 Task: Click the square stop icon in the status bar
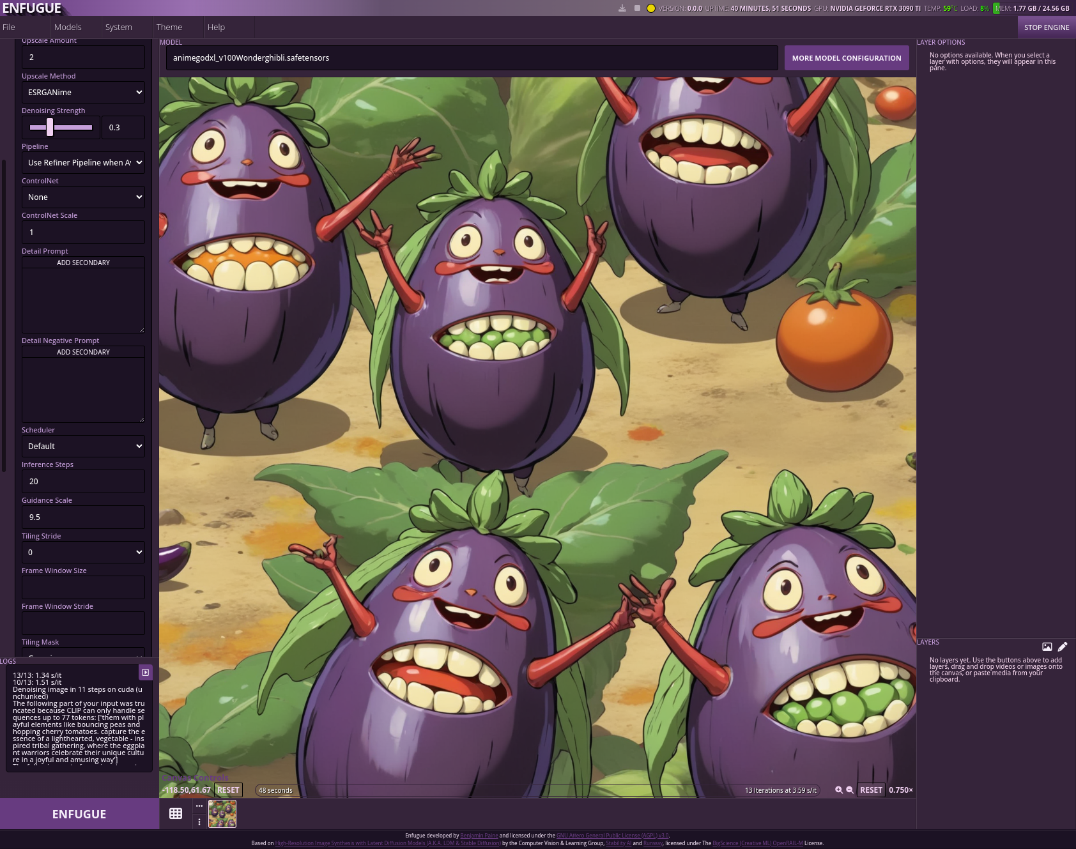coord(637,8)
